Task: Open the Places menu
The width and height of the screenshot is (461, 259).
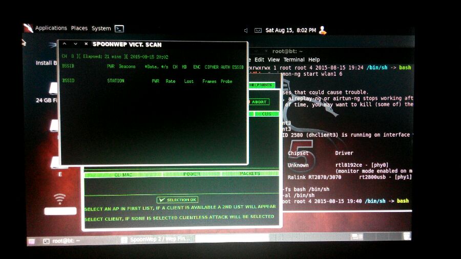Action: tap(79, 28)
